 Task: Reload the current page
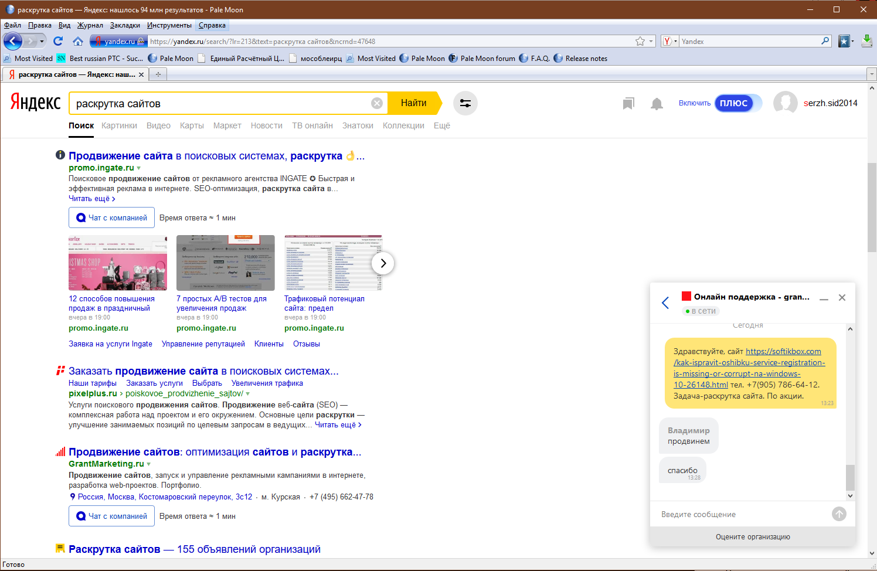click(58, 41)
